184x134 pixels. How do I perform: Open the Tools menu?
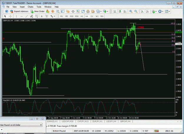[x=39, y=7]
